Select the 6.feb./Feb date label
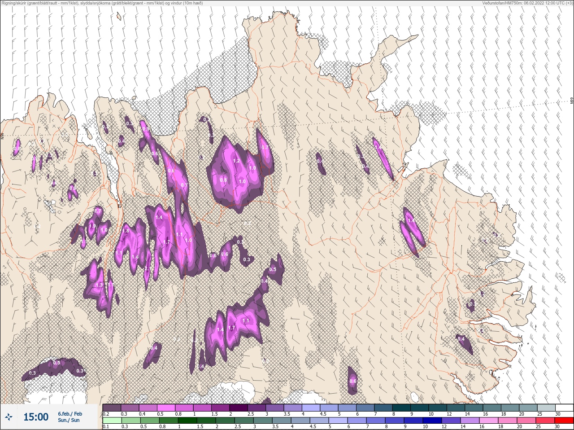 [70, 413]
